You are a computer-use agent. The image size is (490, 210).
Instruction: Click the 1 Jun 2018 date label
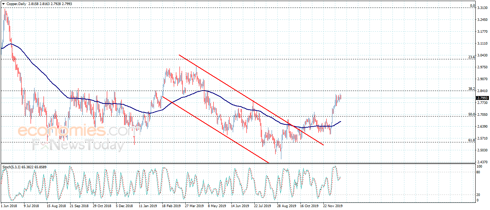9,206
